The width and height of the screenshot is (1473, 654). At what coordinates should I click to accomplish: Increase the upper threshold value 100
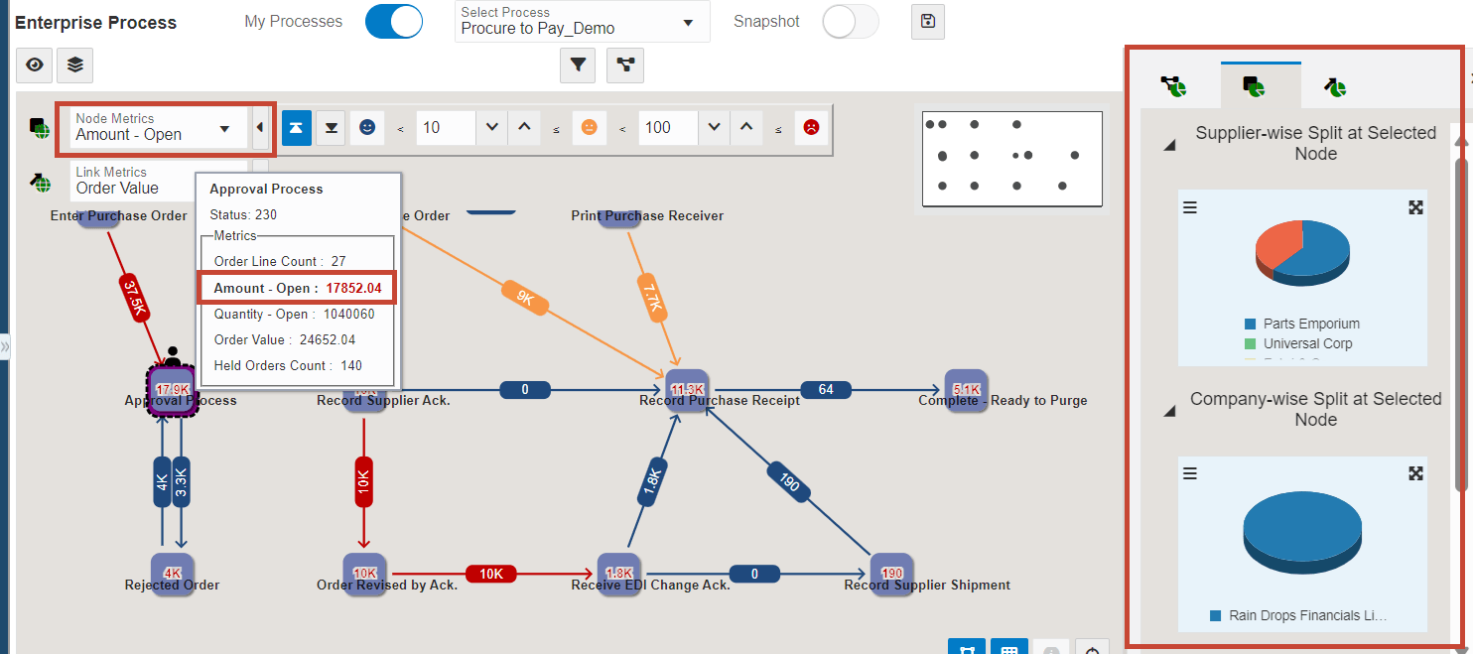tap(747, 127)
